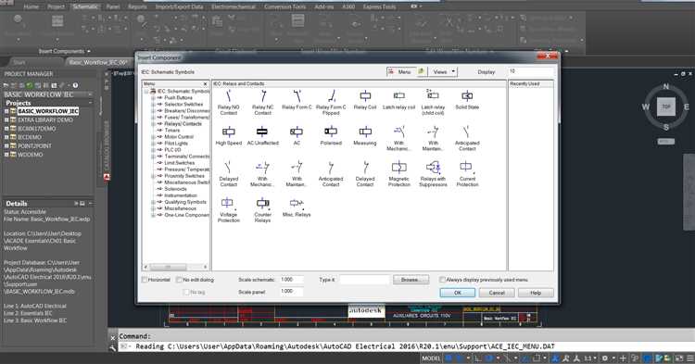The width and height of the screenshot is (695, 364).
Task: Click the Type it input field
Action: 364,280
